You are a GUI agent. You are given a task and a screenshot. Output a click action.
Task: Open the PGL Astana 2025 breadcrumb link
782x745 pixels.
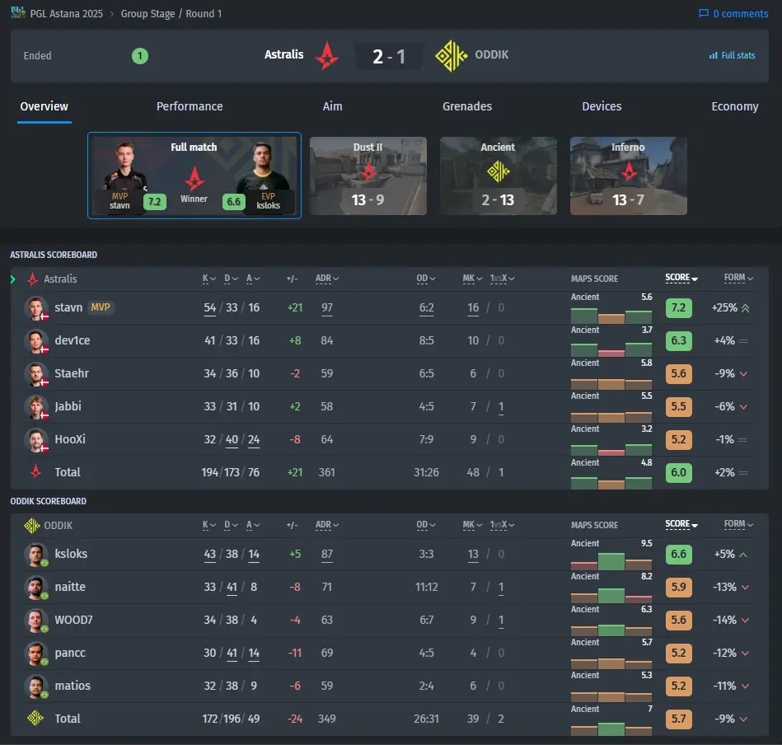[x=66, y=13]
